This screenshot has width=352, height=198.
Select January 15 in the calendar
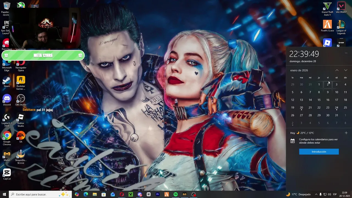point(319,100)
